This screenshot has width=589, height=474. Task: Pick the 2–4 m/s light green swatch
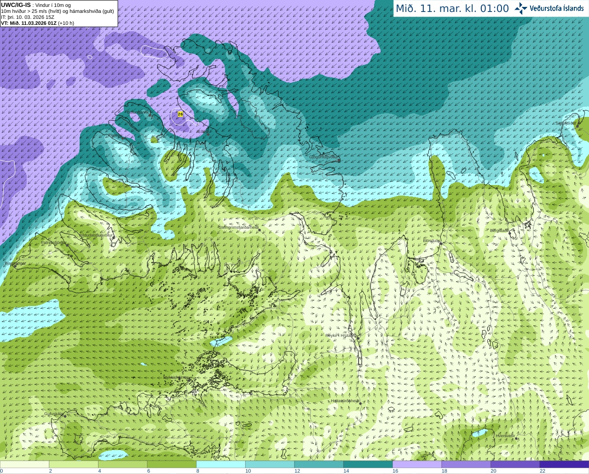coord(74,464)
